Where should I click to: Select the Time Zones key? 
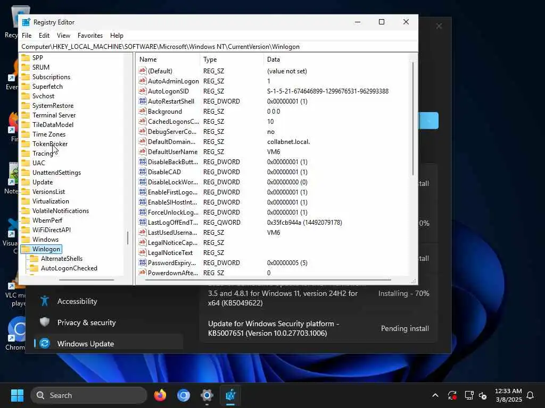pyautogui.click(x=48, y=134)
